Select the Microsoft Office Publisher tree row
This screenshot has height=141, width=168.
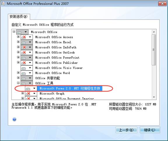[57, 63]
